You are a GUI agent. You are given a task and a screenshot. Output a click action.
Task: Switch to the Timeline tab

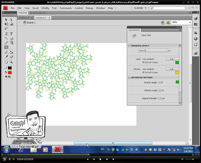23,13
